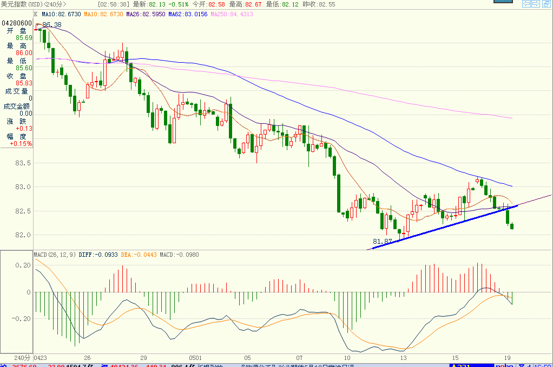This screenshot has height=367, width=553.
Task: Click the 成交金额 value 0.00
Action: [26, 114]
